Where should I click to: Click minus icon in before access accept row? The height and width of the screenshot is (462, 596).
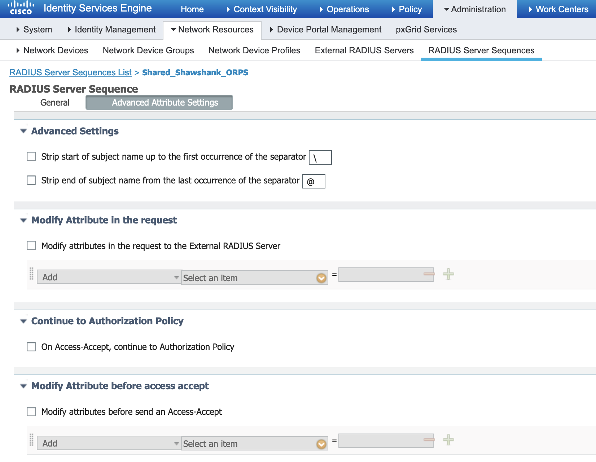click(429, 440)
